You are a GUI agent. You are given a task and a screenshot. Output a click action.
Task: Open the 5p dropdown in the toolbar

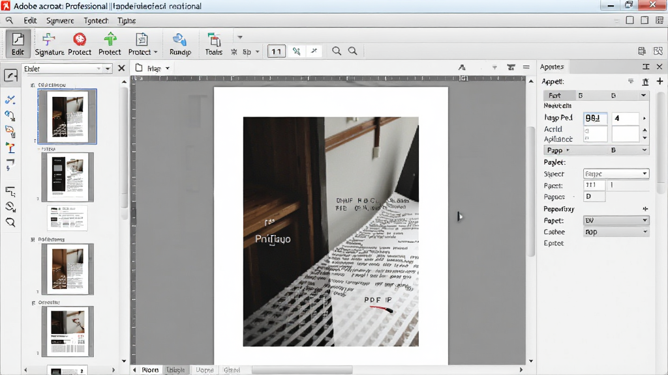point(251,52)
